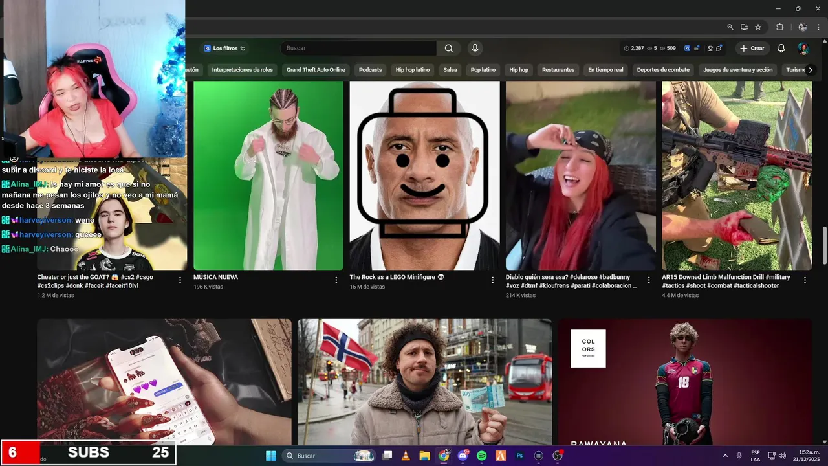
Task: Open Task View in the taskbar
Action: click(387, 456)
